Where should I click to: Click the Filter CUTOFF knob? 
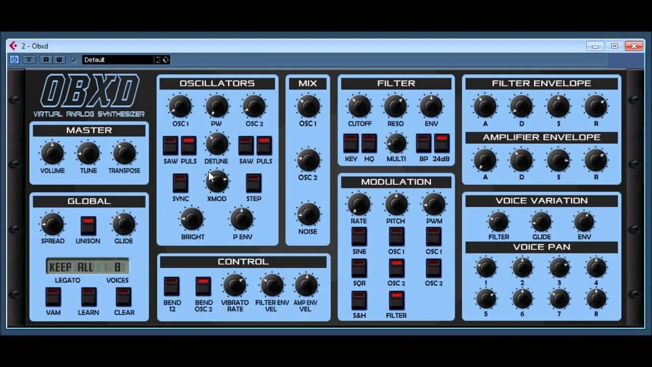[360, 107]
